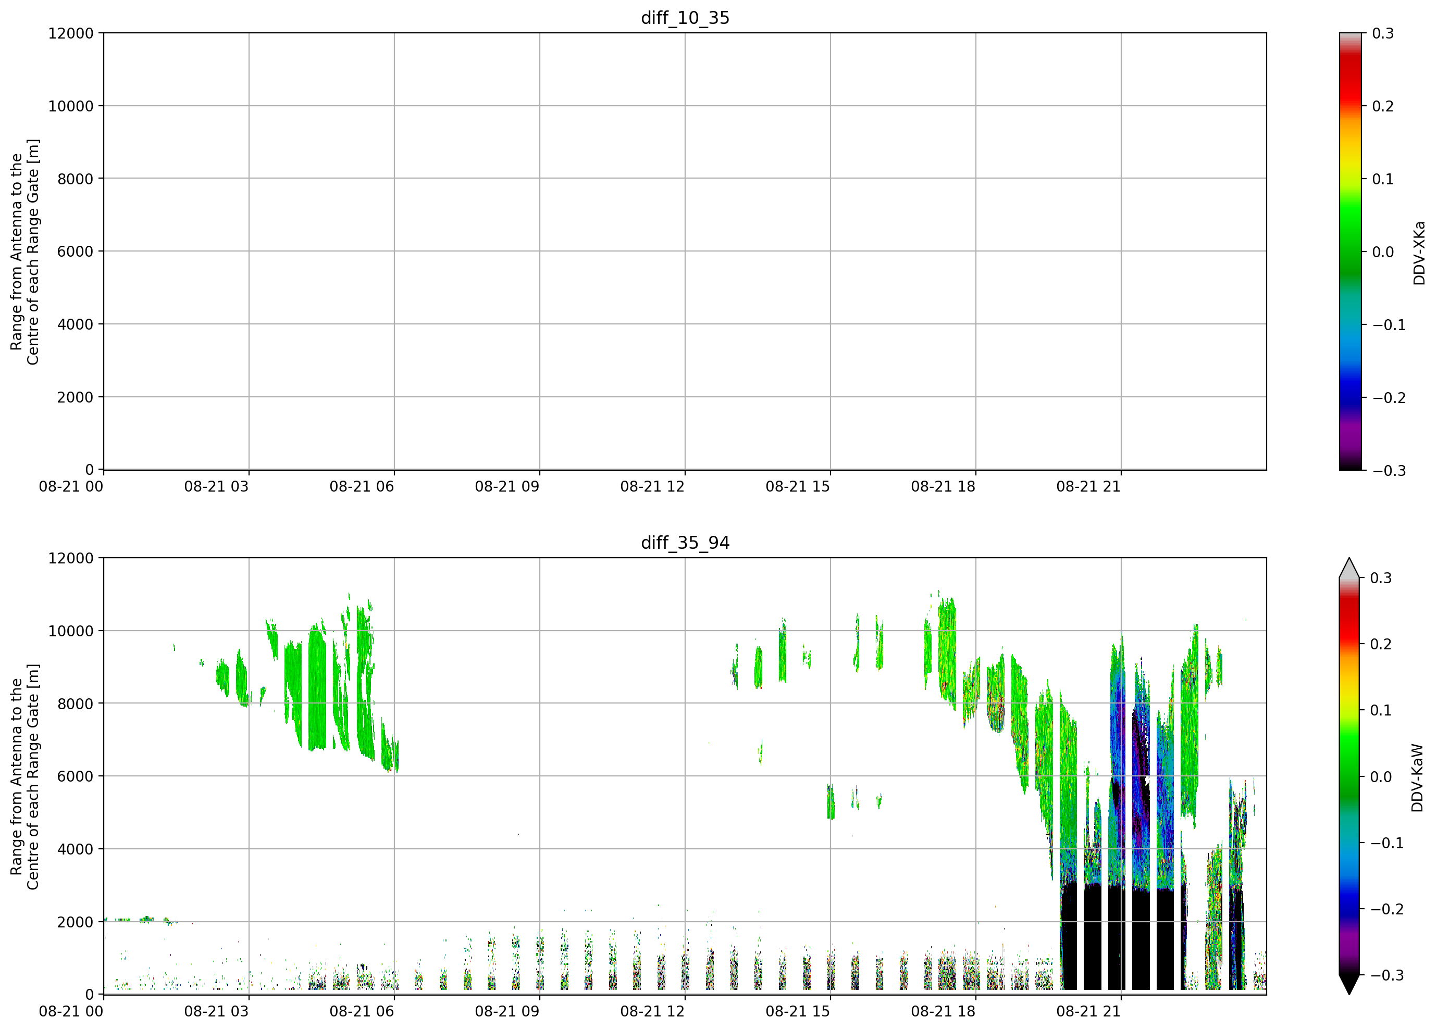Screen dimensions: 1437x1030
Task: Click the black lower extend arrow on DDV-KaW colorbar
Action: [1350, 984]
